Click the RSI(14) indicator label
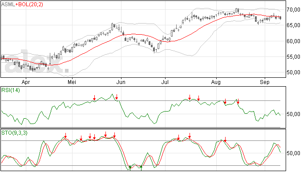Image resolution: width=307 pixels, height=172 pixels. [x=11, y=90]
